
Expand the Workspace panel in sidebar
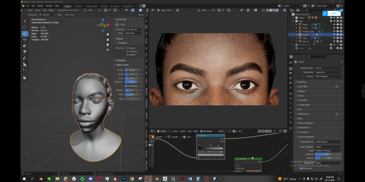pos(128,60)
